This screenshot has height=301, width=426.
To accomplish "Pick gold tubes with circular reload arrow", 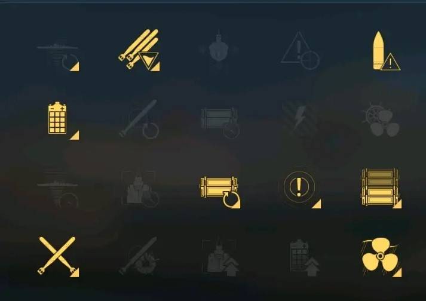I will click(x=220, y=192).
